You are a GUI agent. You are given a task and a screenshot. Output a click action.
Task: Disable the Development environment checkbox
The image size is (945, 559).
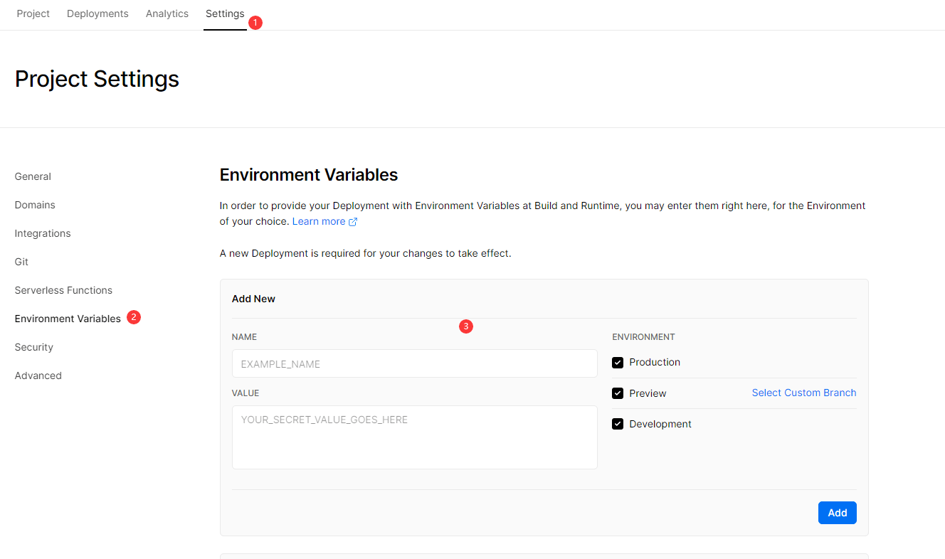[x=618, y=424]
